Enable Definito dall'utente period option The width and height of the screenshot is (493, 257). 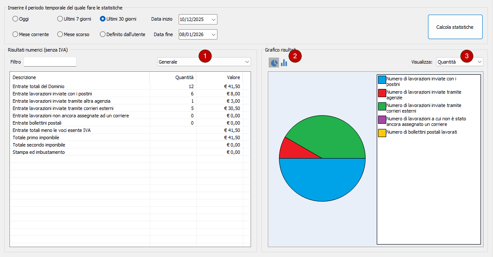pyautogui.click(x=103, y=34)
